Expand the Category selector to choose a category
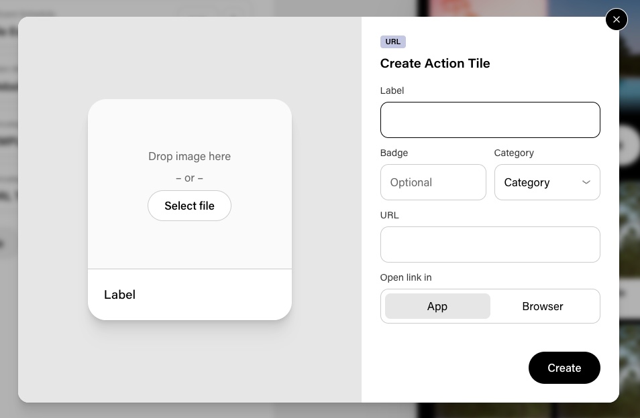Viewport: 640px width, 418px height. pos(547,182)
